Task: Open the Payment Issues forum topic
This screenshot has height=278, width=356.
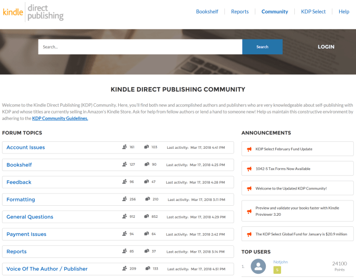Action: click(x=26, y=234)
